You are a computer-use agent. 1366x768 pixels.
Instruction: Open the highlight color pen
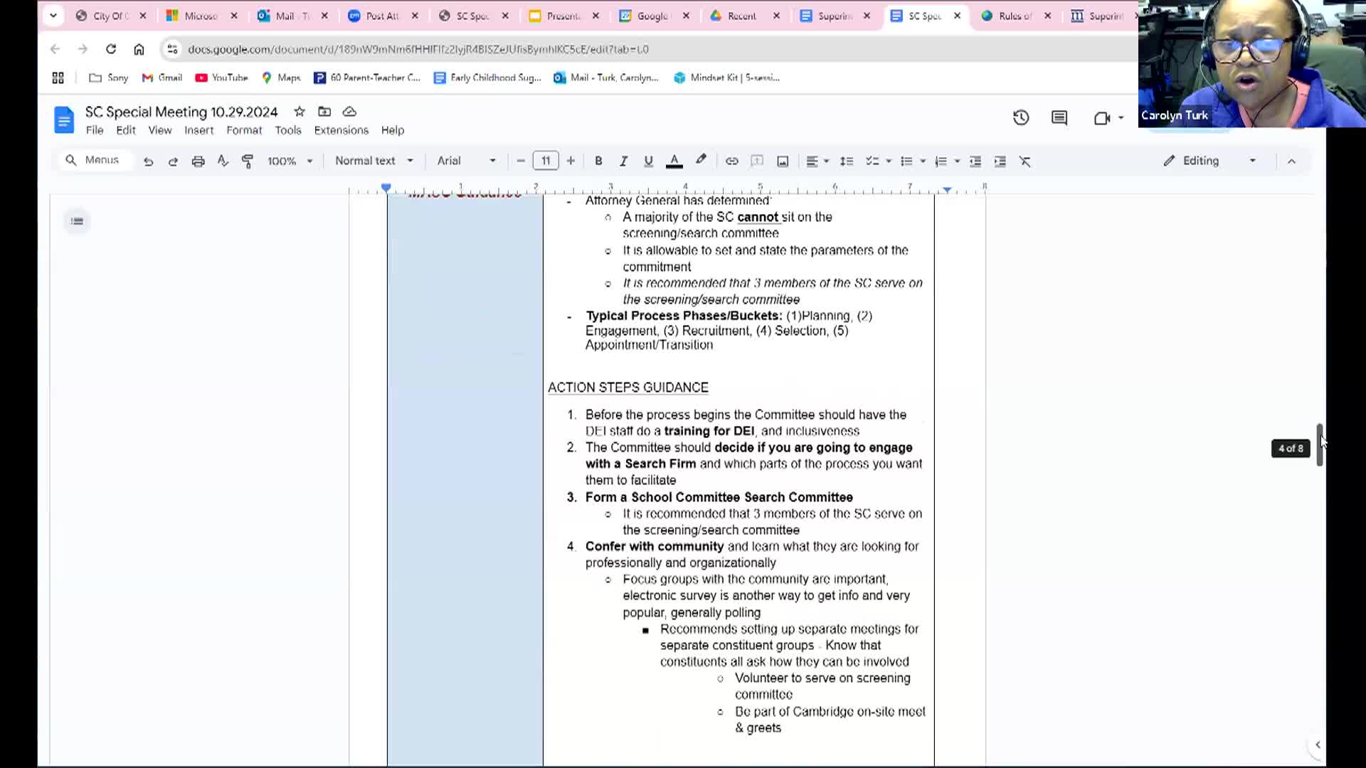(701, 161)
